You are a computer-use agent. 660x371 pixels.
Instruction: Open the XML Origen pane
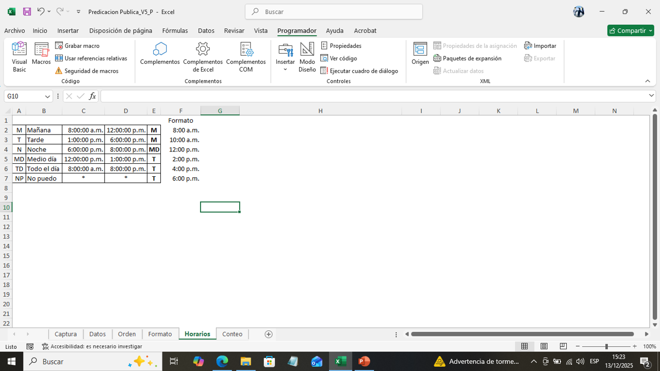(x=420, y=55)
